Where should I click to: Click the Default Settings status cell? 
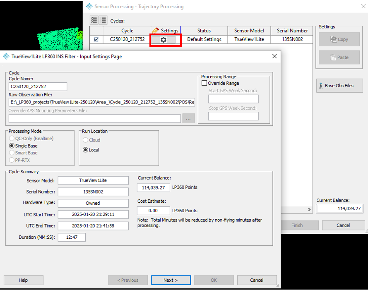(x=204, y=39)
